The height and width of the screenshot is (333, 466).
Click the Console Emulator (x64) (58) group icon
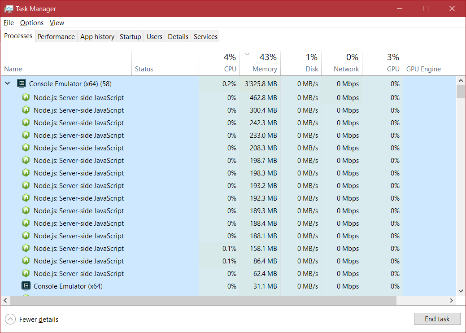(x=21, y=83)
